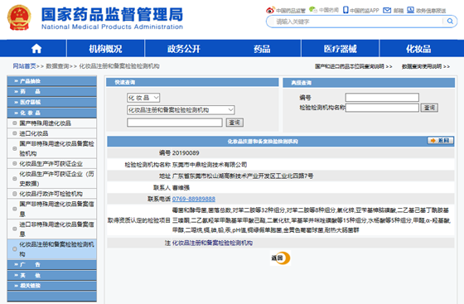Select 进口化妆品 in the sidebar
Image resolution: width=464 pixels, height=304 pixels.
[x=51, y=133]
